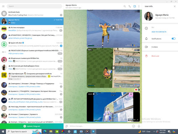Open the Апоквел | Симпарика | Бравекто chat

[32, 116]
